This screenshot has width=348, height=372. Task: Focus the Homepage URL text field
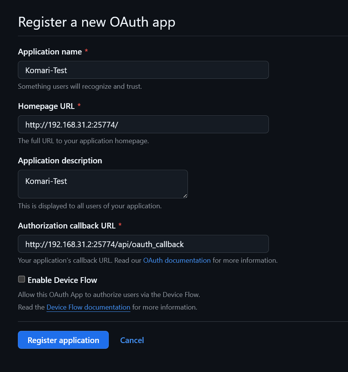coord(143,125)
